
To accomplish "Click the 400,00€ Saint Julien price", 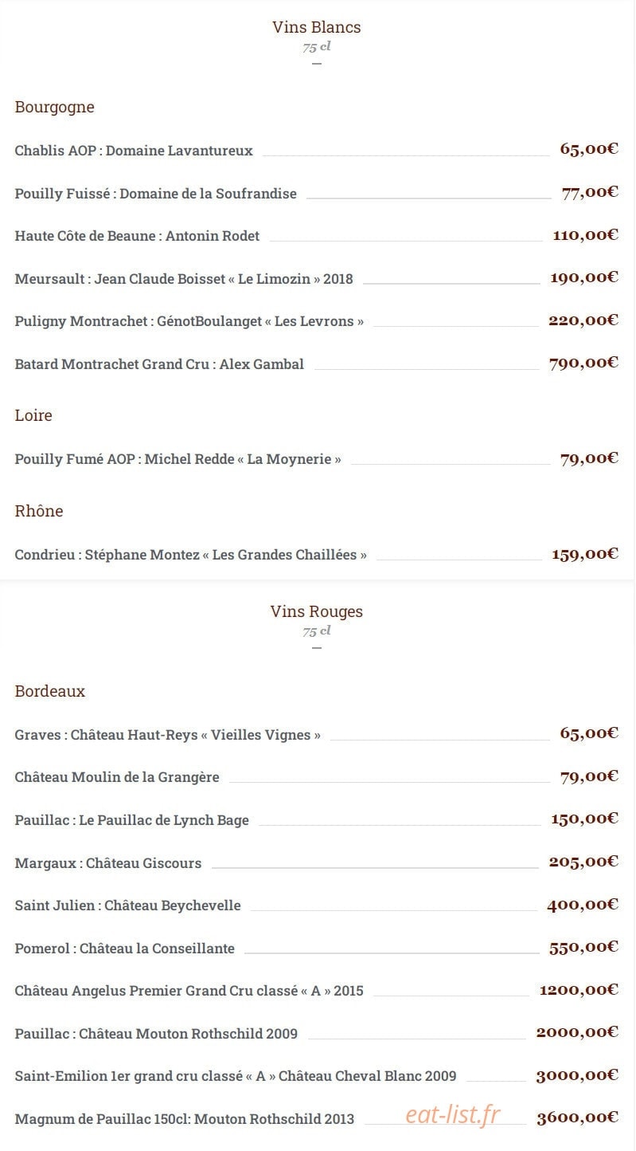I will point(583,905).
